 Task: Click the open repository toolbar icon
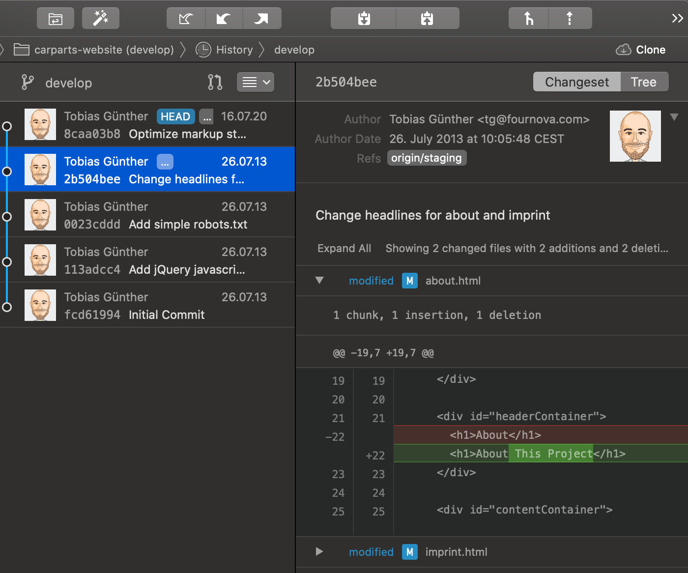(x=55, y=18)
